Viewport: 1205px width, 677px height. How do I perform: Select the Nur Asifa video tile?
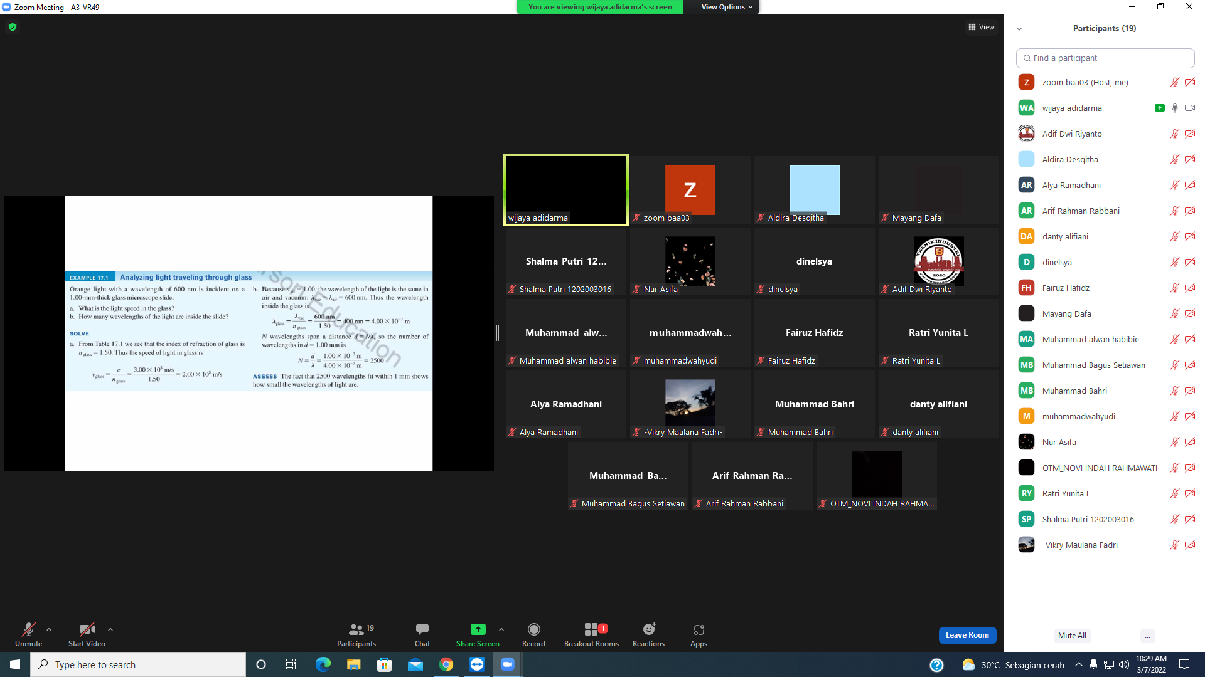pos(690,261)
